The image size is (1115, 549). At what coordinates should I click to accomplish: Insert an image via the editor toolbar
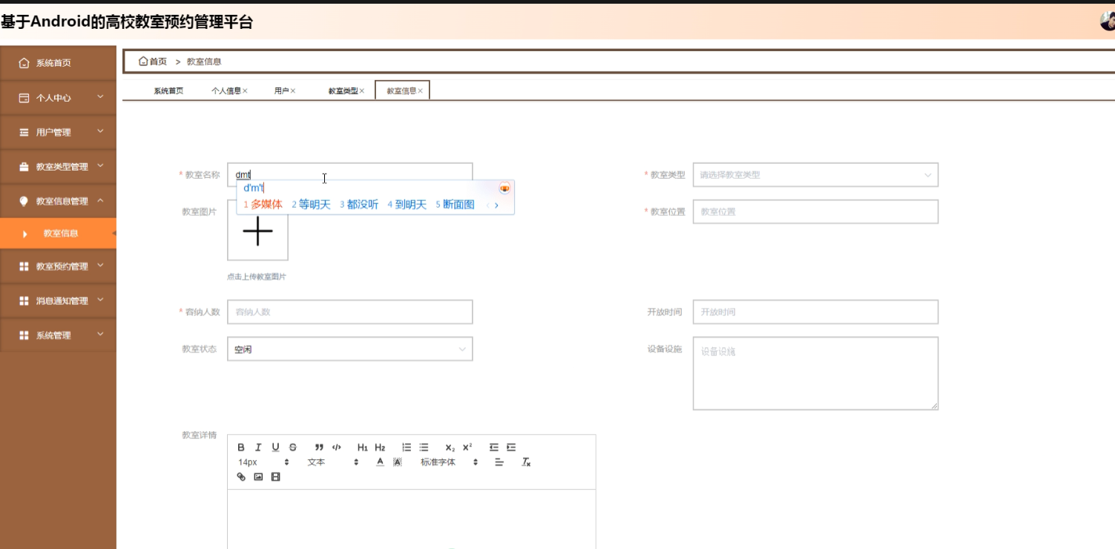point(258,477)
